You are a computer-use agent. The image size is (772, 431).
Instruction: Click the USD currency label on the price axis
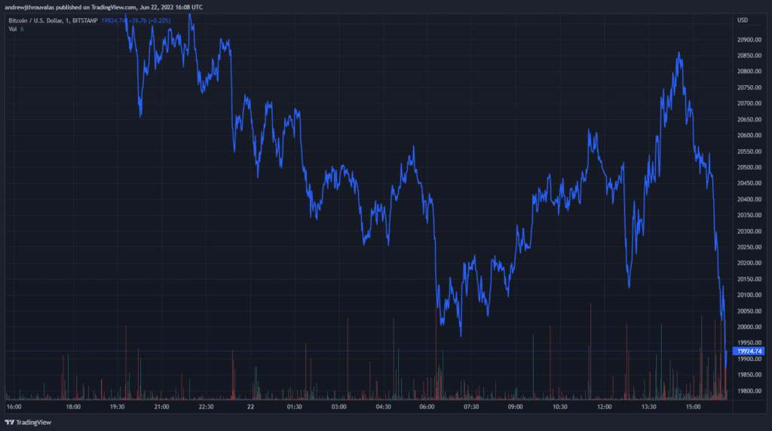pyautogui.click(x=743, y=20)
